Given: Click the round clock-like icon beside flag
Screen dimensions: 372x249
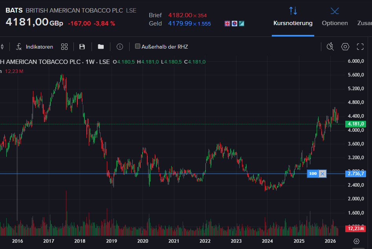Looking at the screenshot, I should click(235, 24).
